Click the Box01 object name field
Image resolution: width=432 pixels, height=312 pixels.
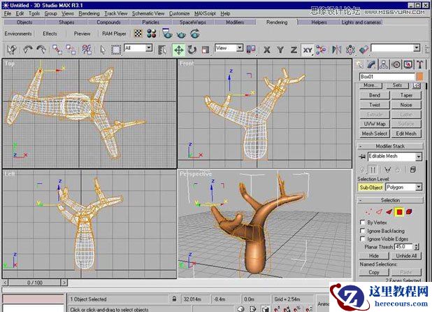tap(387, 77)
